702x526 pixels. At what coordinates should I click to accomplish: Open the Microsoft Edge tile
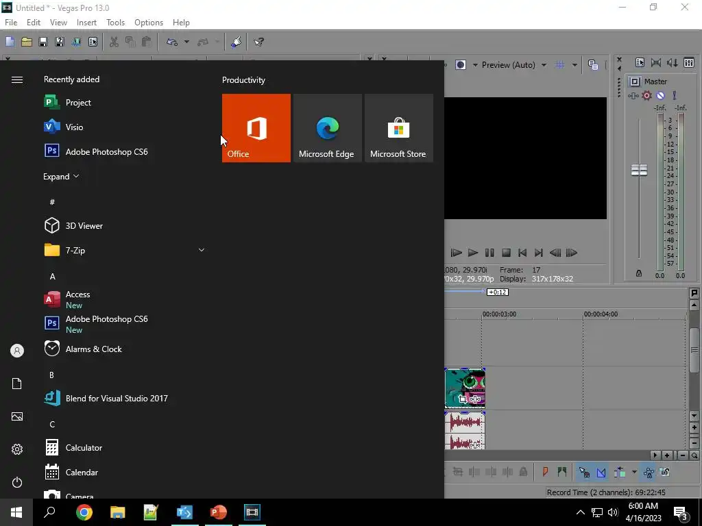point(327,128)
